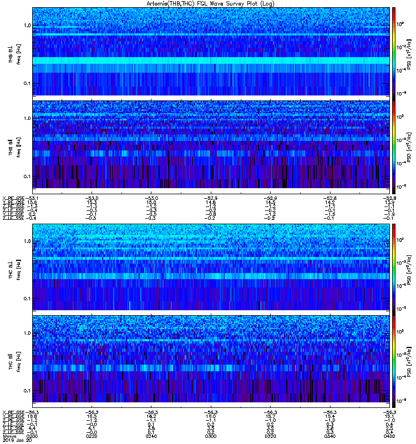Click the 'X_RE_GSE' row label under THB panels
The image size is (416, 444).
pos(14,198)
